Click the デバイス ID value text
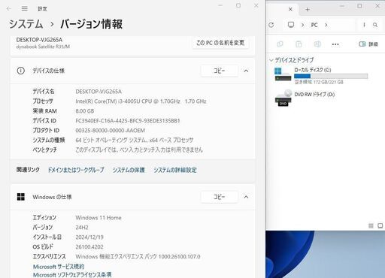The height and width of the screenshot is (278, 385). click(128, 121)
